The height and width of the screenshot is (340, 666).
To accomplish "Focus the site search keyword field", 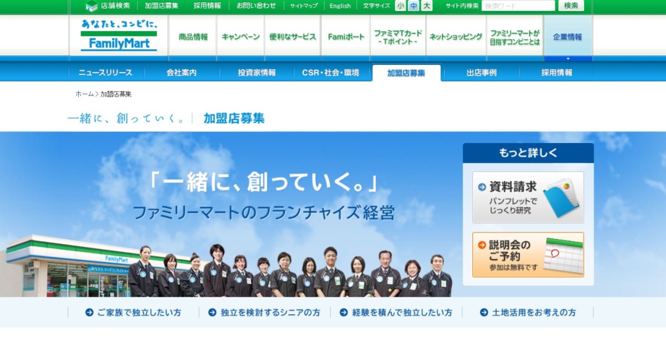I will pyautogui.click(x=518, y=6).
